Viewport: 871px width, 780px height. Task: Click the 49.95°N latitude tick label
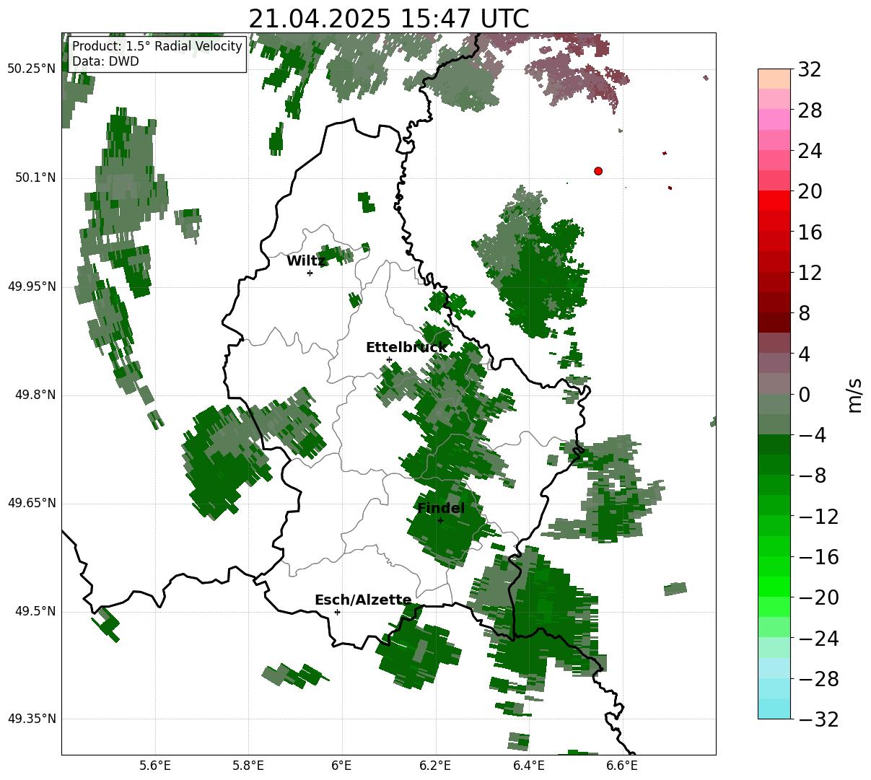(32, 286)
